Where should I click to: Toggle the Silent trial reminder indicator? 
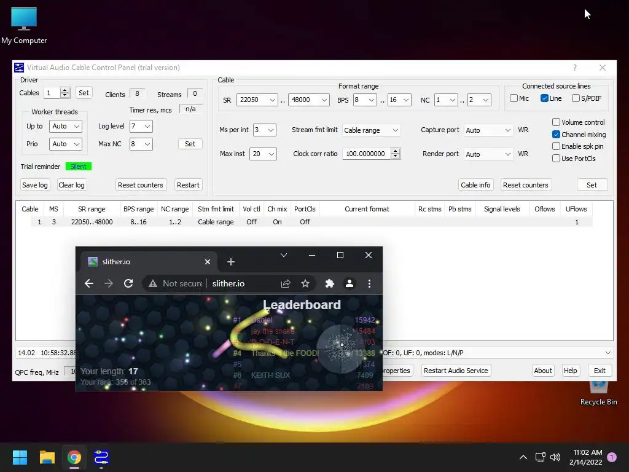click(x=78, y=166)
